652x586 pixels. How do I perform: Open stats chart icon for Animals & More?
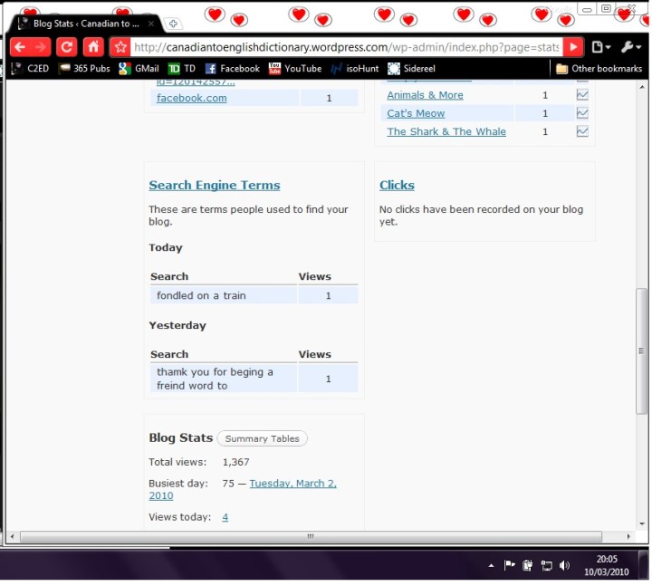coord(582,95)
